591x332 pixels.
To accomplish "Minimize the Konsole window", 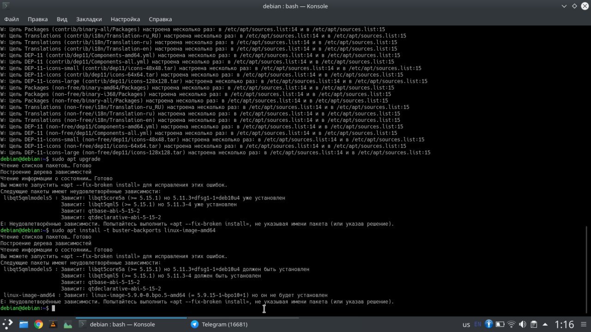I will point(564,6).
